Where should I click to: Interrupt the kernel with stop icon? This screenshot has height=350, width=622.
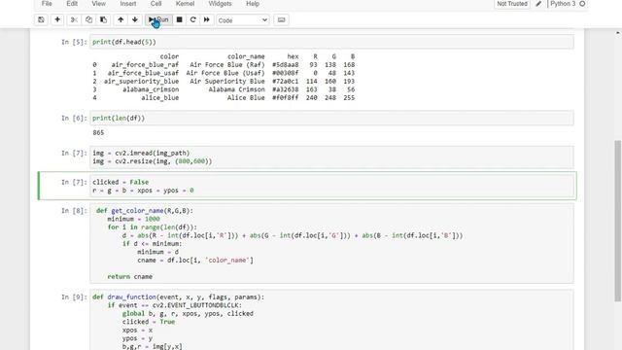click(x=179, y=19)
